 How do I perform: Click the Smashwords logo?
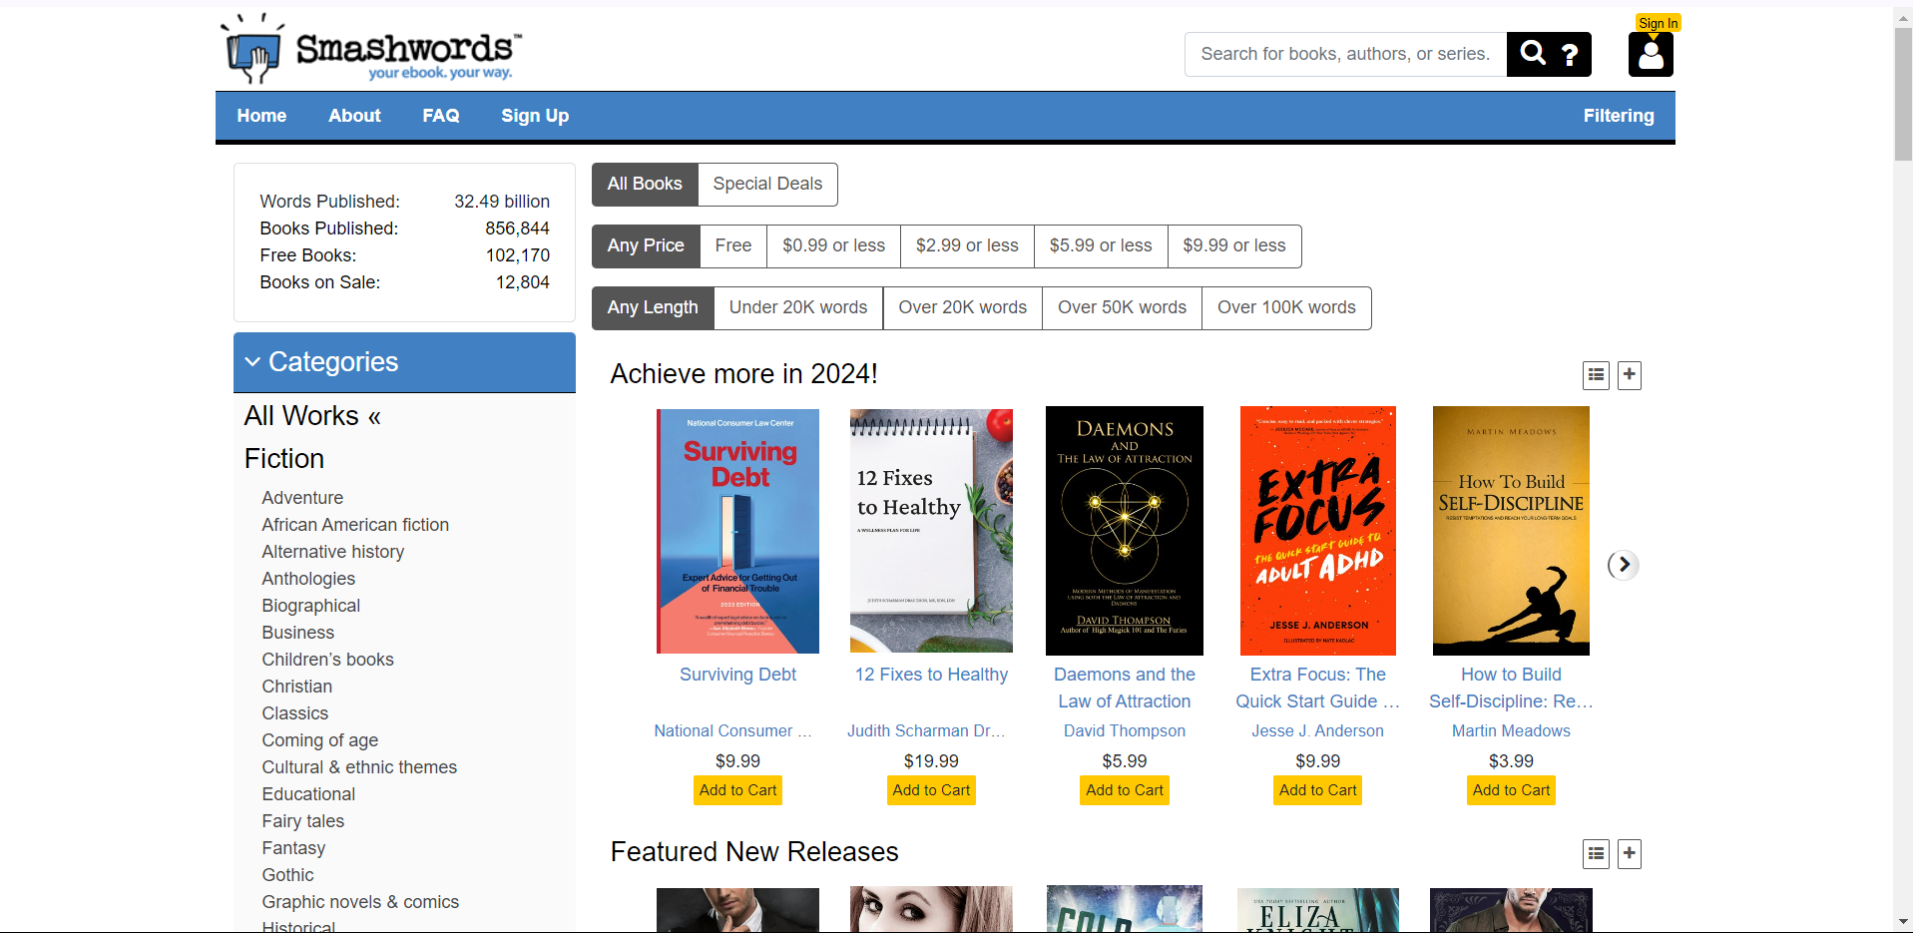click(x=370, y=48)
